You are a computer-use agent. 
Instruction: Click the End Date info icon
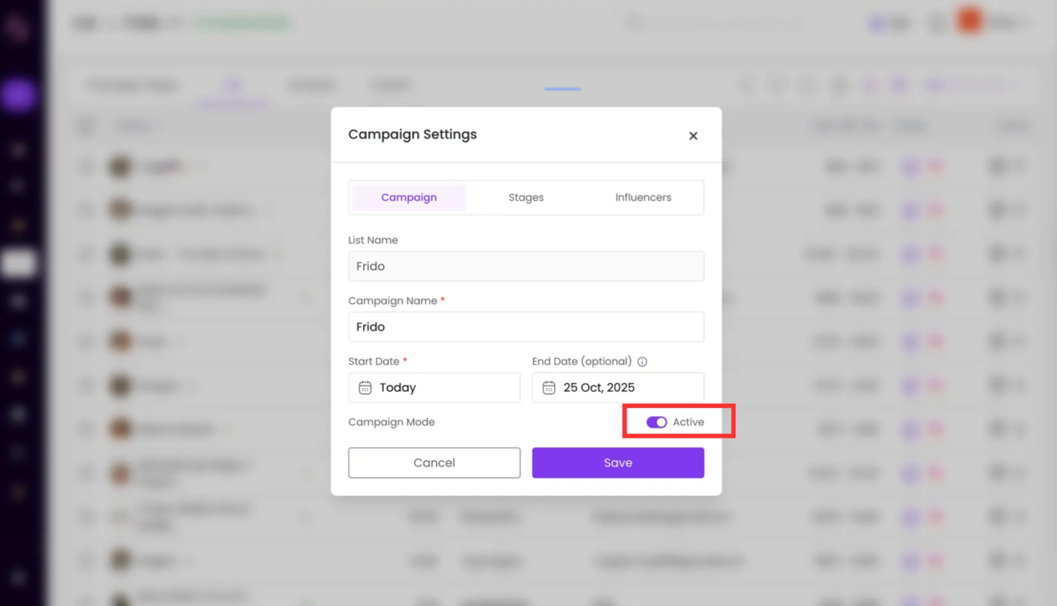click(x=642, y=362)
